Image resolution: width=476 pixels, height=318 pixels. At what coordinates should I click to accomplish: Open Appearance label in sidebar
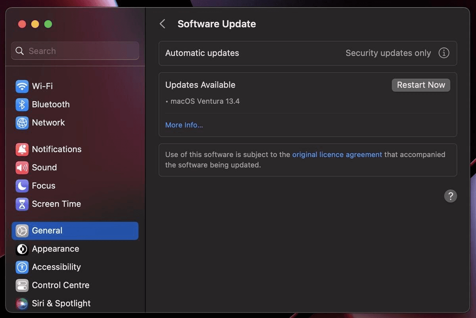56,249
